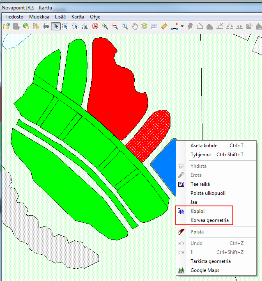Image resolution: width=262 pixels, height=281 pixels.
Task: Choose the polygon selection tool
Action: tap(85, 26)
